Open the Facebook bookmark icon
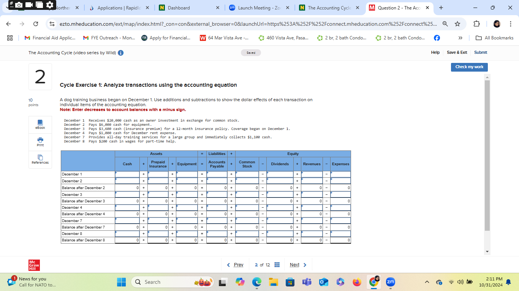519x291 pixels. (x=437, y=38)
